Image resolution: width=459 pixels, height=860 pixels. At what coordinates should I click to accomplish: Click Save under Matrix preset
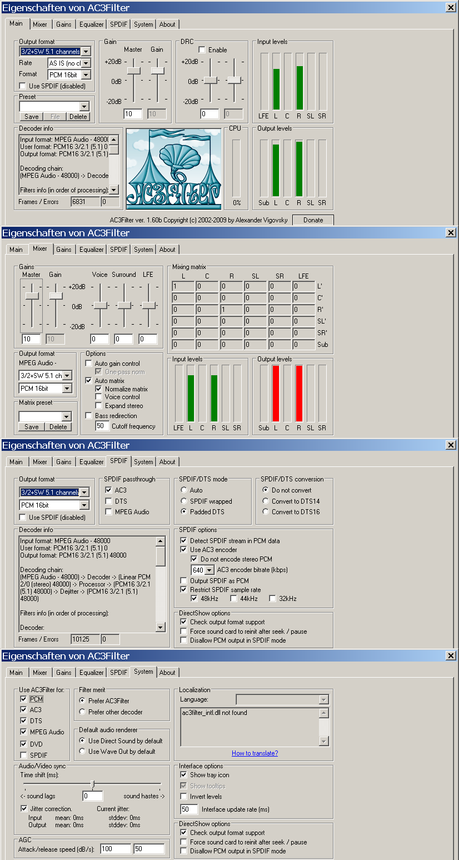[32, 427]
